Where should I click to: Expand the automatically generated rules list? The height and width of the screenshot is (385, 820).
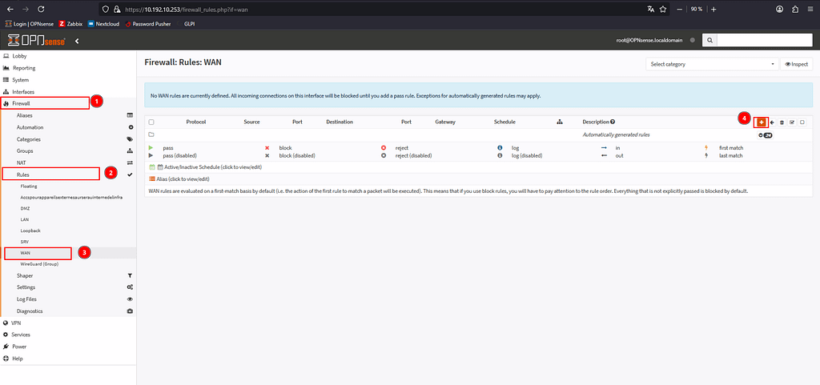click(766, 135)
